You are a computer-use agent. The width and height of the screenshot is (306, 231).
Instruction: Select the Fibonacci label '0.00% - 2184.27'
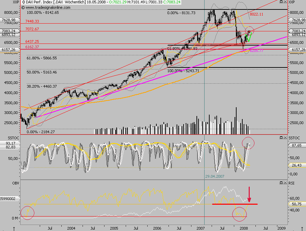coord(41,132)
